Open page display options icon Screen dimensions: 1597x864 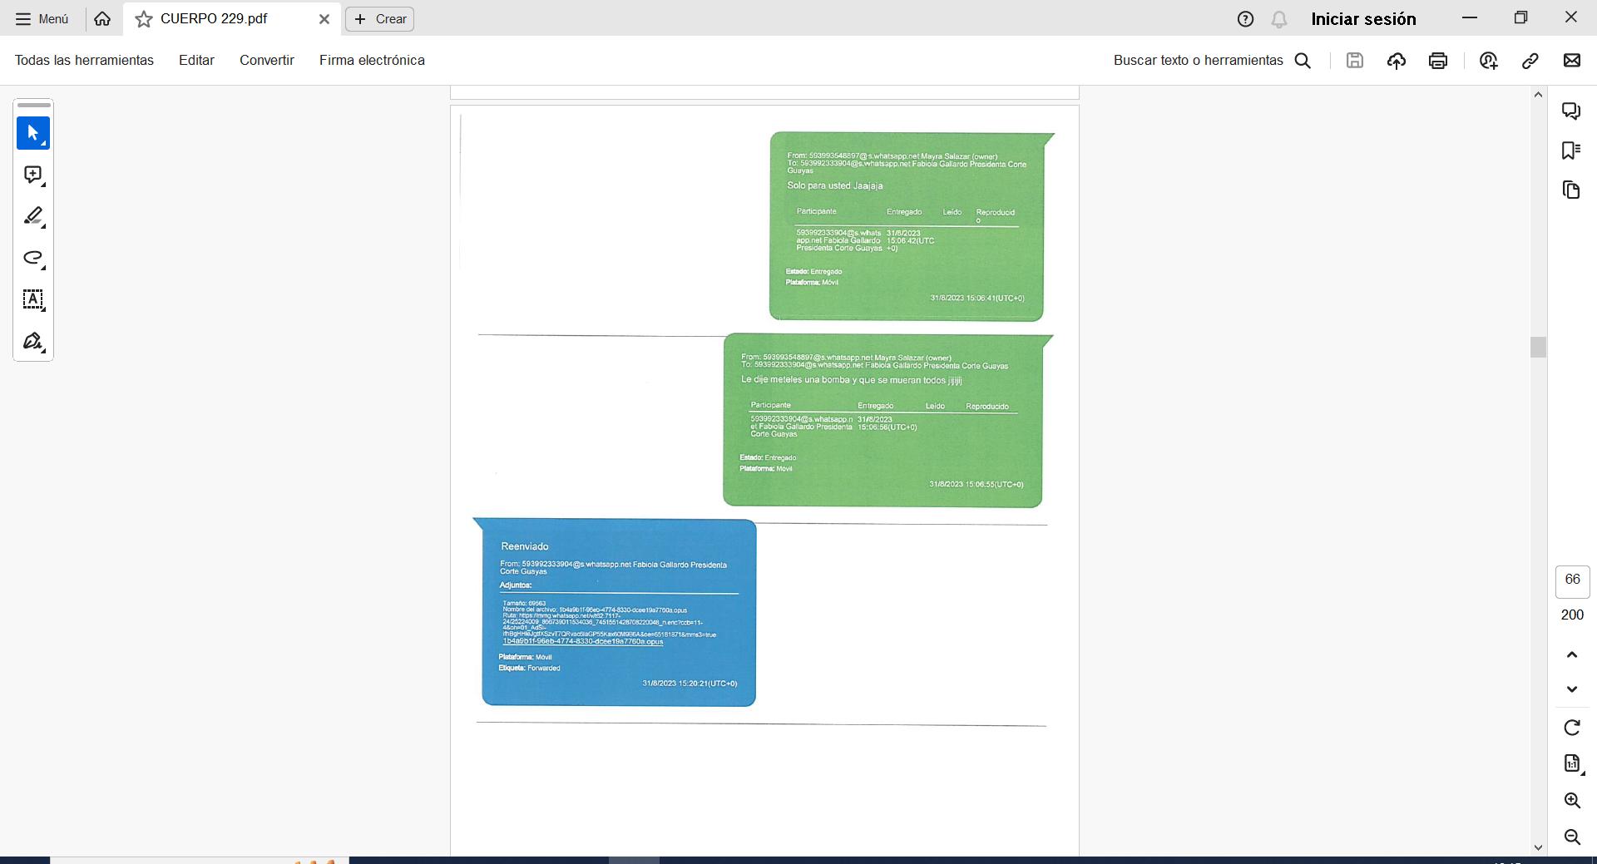[x=1572, y=763]
